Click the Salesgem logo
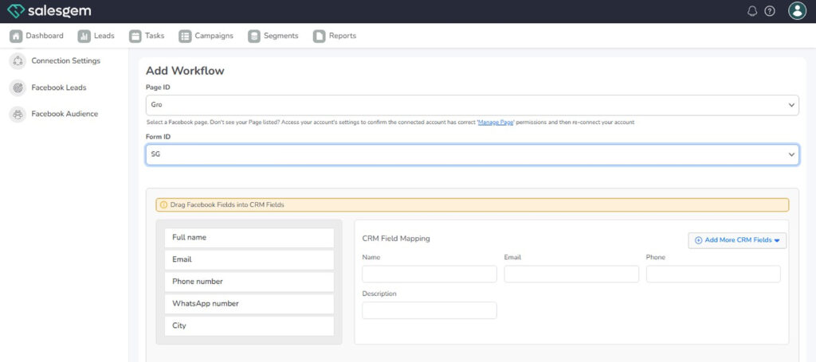 click(49, 11)
